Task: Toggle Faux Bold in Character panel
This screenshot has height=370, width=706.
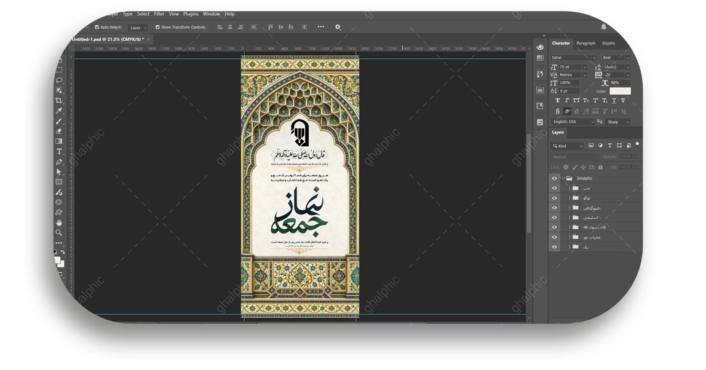Action: click(x=557, y=100)
